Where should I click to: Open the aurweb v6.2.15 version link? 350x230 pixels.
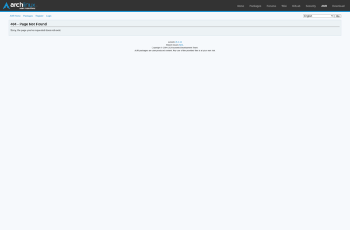[178, 42]
